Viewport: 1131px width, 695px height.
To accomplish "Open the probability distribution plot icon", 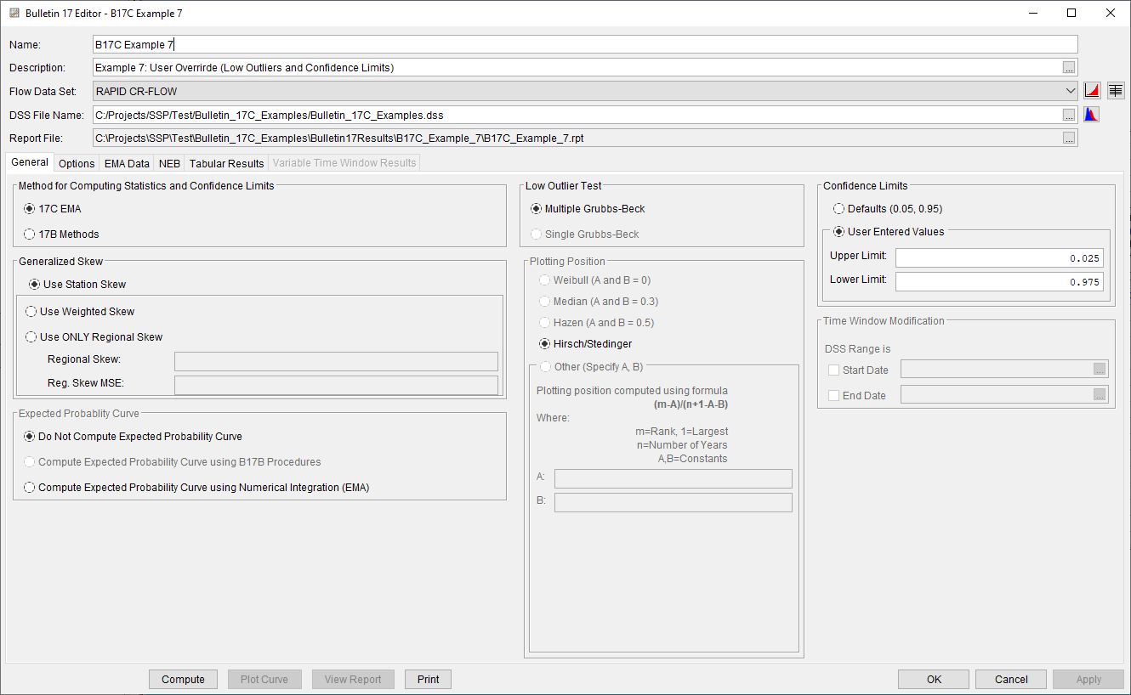I will tap(1092, 113).
